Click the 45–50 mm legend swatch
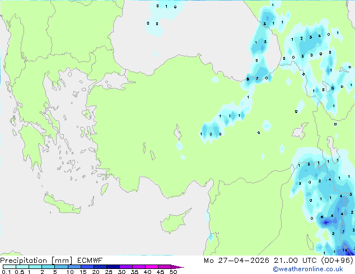Viewport: 355px width, 274px height. [165, 267]
